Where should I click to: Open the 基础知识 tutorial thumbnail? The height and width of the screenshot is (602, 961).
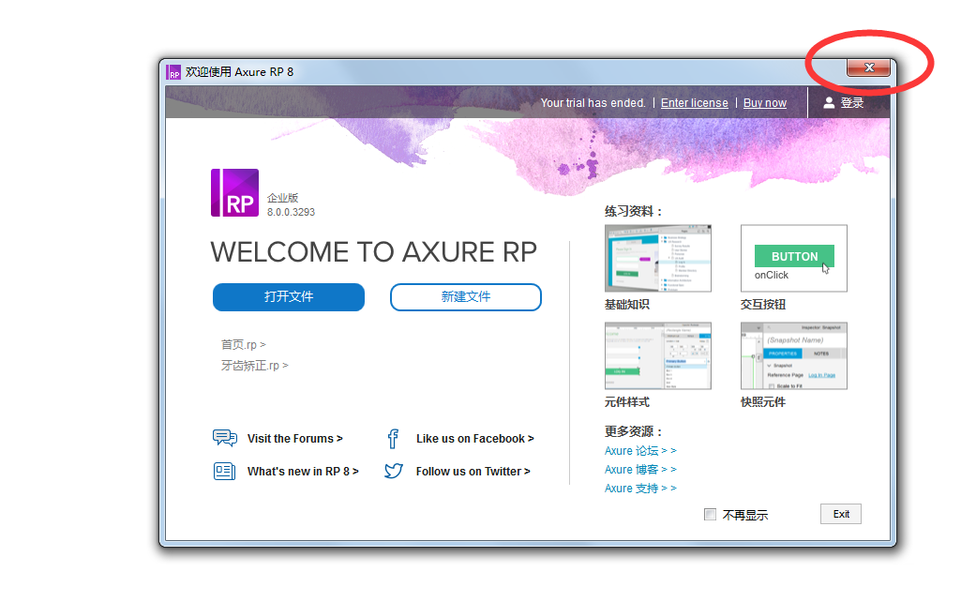click(x=657, y=258)
